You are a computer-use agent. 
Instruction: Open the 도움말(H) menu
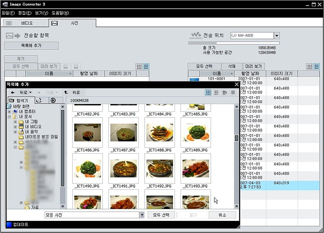click(60, 13)
